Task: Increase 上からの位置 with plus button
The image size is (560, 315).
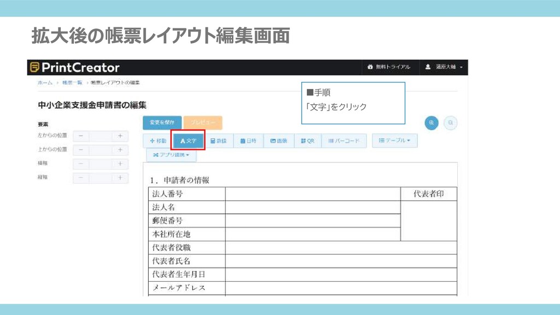Action: (120, 150)
